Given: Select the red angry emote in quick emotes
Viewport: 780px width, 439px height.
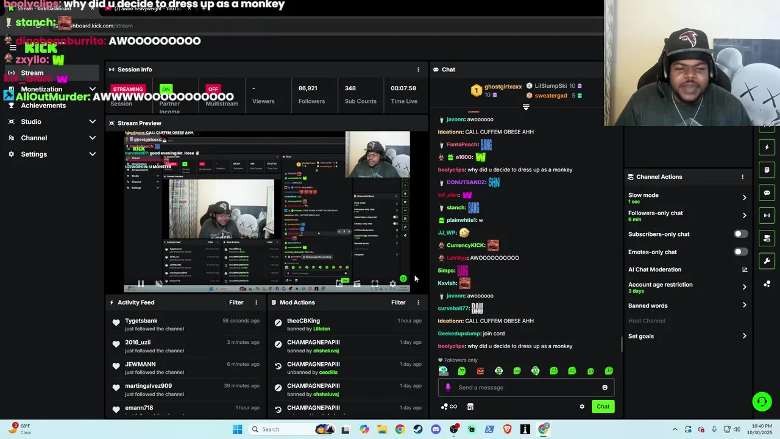Looking at the screenshot, I should pyautogui.click(x=480, y=371).
